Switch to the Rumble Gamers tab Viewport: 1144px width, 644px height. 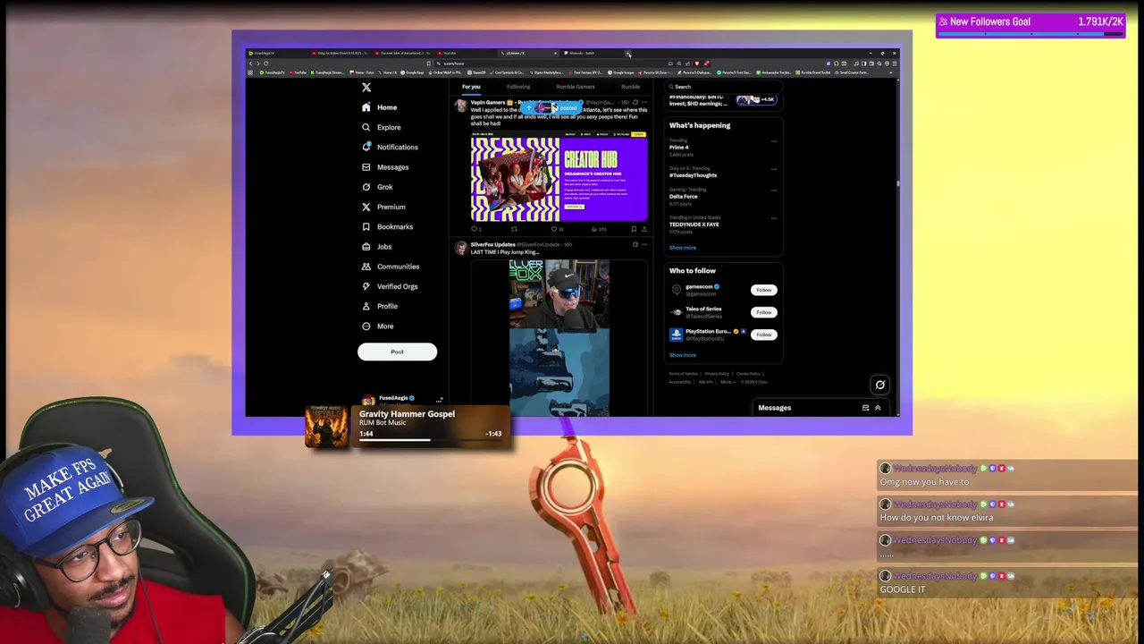pos(576,87)
